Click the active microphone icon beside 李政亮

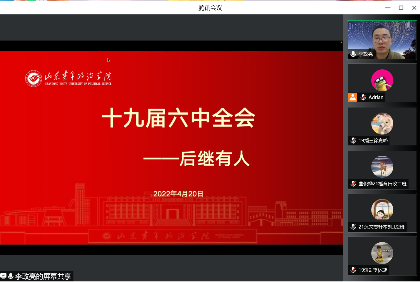click(x=353, y=54)
